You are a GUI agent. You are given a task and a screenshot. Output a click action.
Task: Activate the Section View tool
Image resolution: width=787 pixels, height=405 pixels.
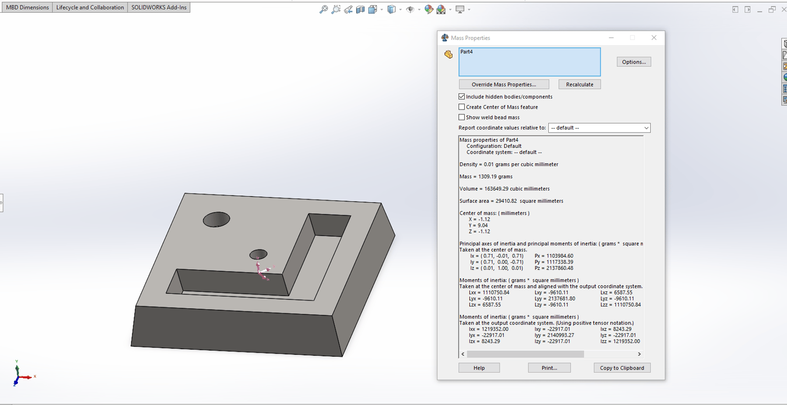point(361,9)
